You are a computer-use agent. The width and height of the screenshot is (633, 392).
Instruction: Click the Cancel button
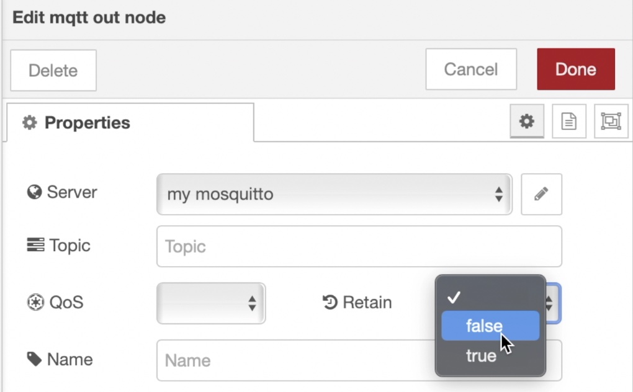pos(470,69)
